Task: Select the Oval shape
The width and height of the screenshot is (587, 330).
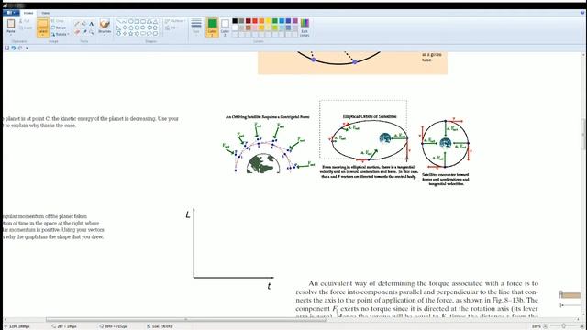Action: pyautogui.click(x=131, y=21)
